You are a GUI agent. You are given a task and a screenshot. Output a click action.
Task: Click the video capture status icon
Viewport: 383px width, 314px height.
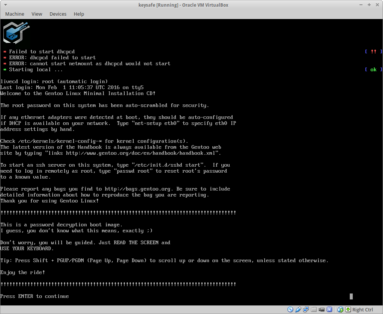pos(321,310)
